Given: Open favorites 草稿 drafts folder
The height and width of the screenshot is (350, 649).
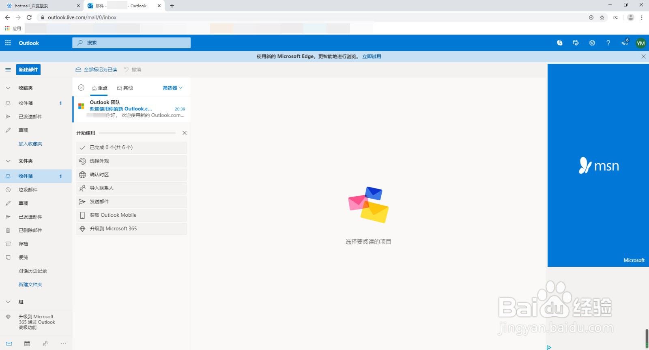Looking at the screenshot, I should 36,130.
